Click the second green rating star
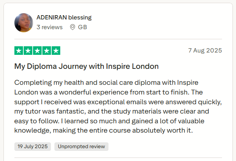The image size is (236, 161). click(x=28, y=51)
